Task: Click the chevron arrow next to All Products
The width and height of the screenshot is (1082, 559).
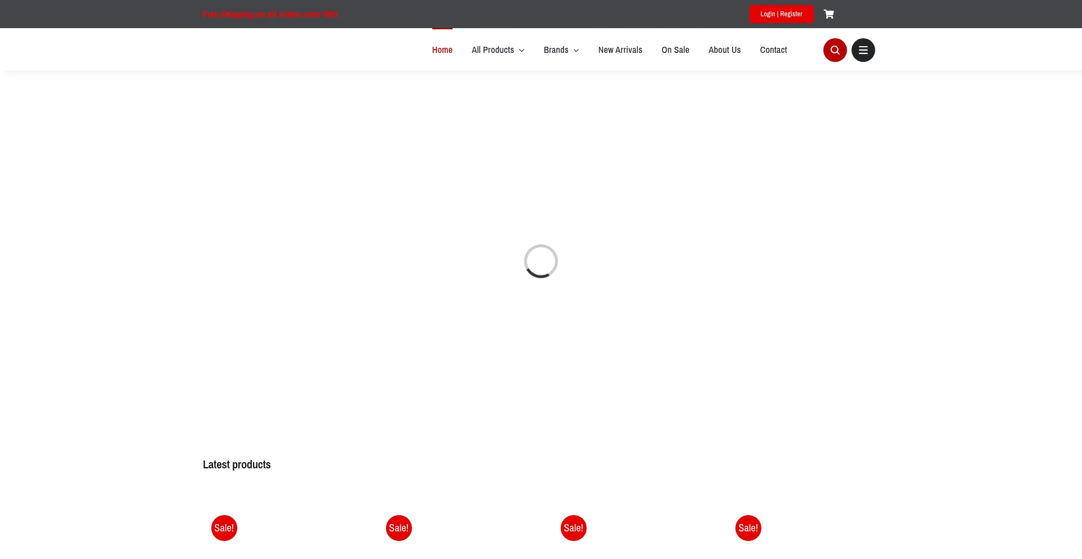Action: (522, 51)
